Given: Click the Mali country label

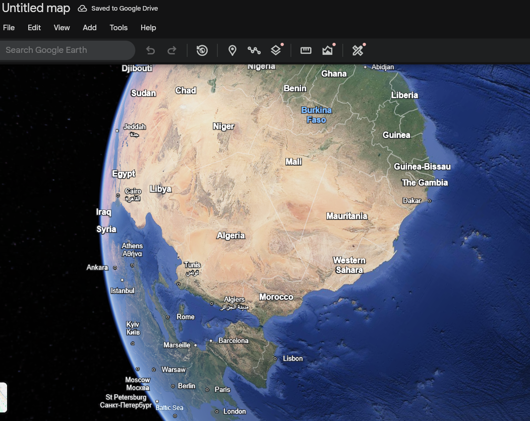Looking at the screenshot, I should coord(293,162).
